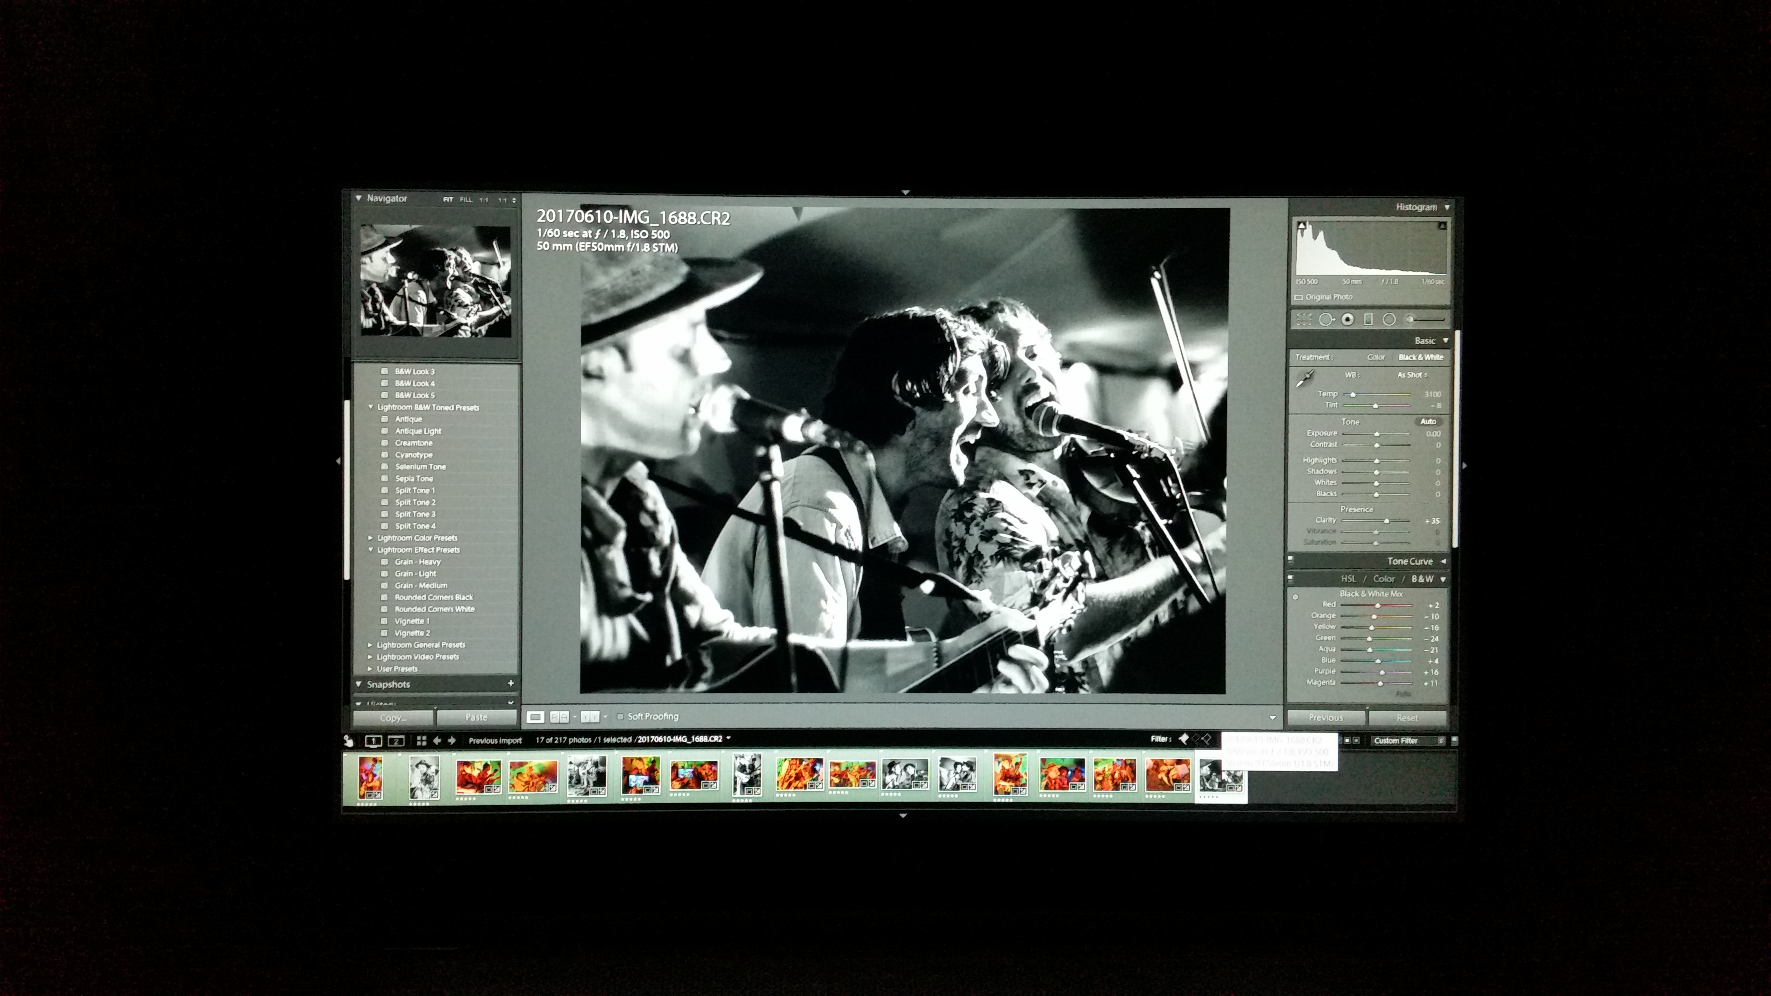
Task: Switch to Color tab in HSL panel
Action: (1384, 579)
